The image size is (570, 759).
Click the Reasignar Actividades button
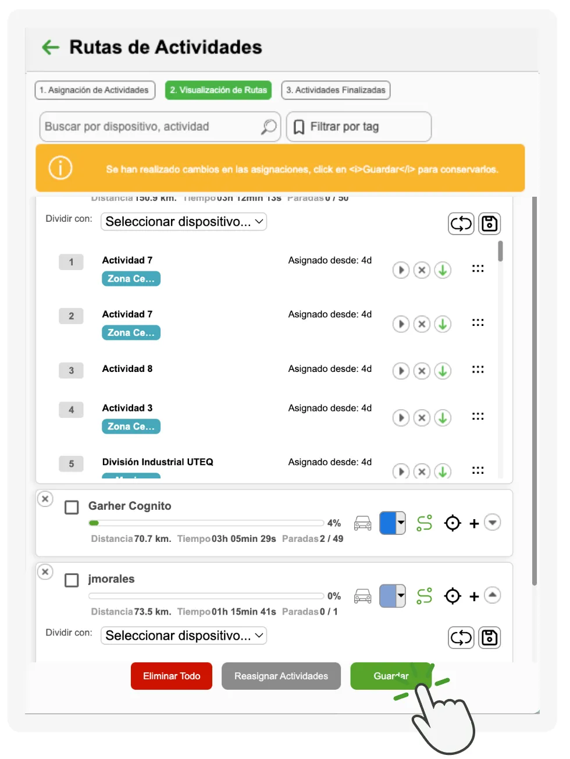click(281, 676)
